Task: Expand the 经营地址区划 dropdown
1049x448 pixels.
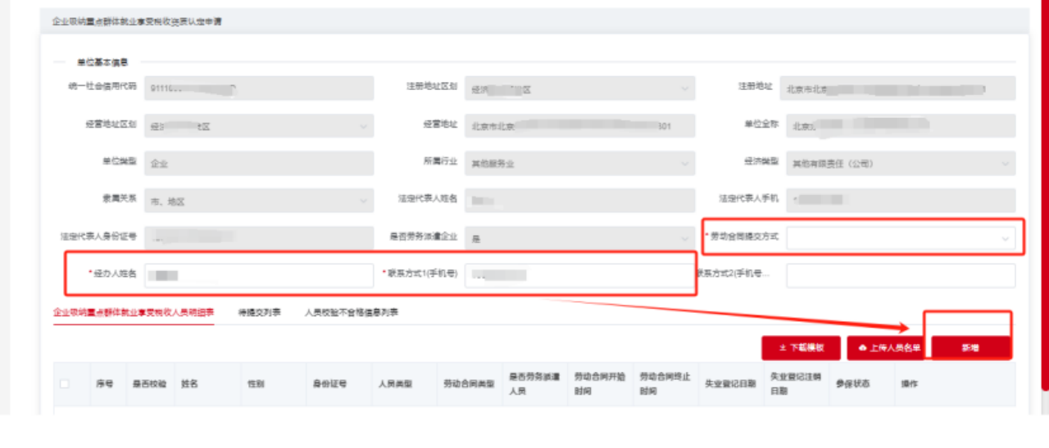Action: (259, 126)
